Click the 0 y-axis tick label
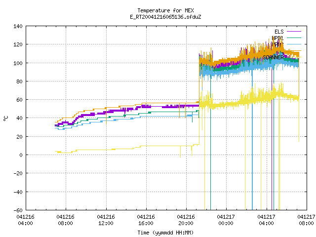316x237 pixels. point(21,155)
